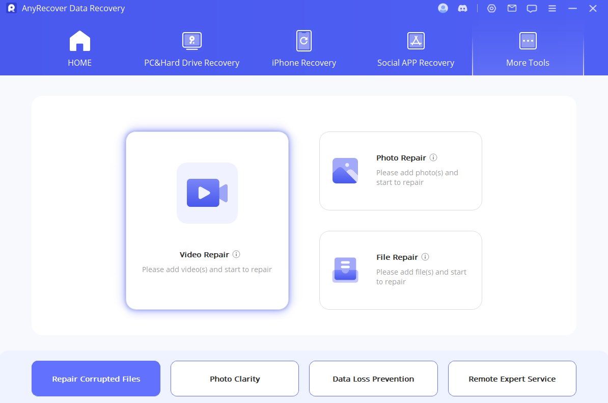The height and width of the screenshot is (403, 608).
Task: Click the info icon beside File Repair
Action: 425,257
